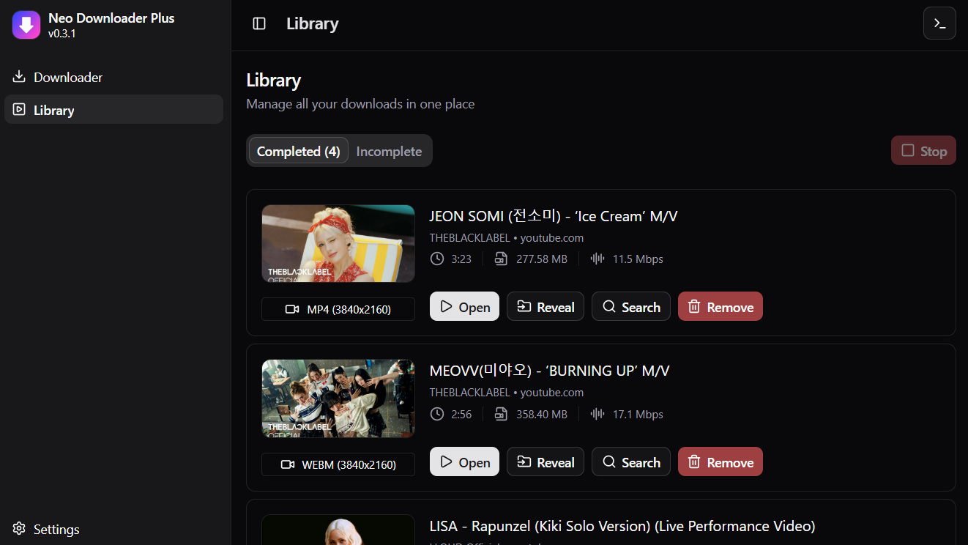
Task: Click the MP4 (3840x2160) format badge
Action: [x=338, y=309]
